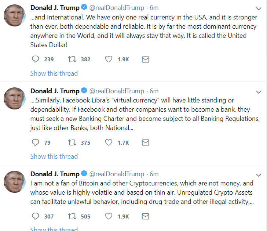Reply to the Bitcoin and Cryptocurrencies tweet
Image resolution: width=267 pixels, height=231 pixels.
(36, 216)
